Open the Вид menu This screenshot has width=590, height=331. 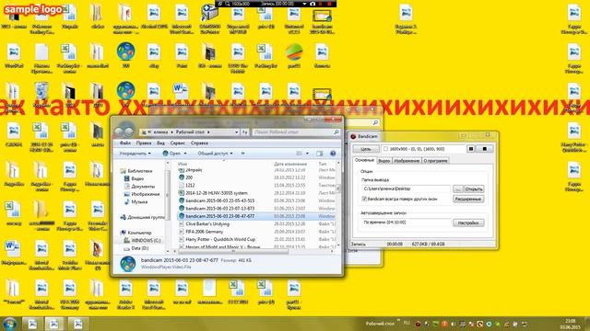pos(160,143)
